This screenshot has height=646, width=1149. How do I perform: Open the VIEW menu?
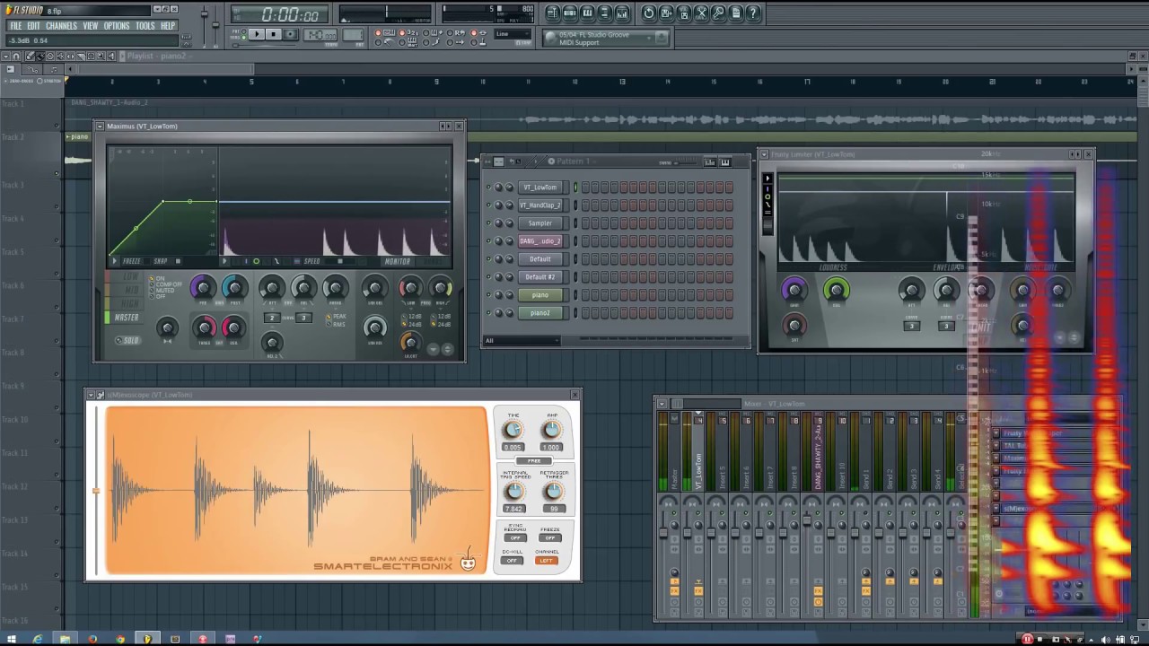(91, 26)
